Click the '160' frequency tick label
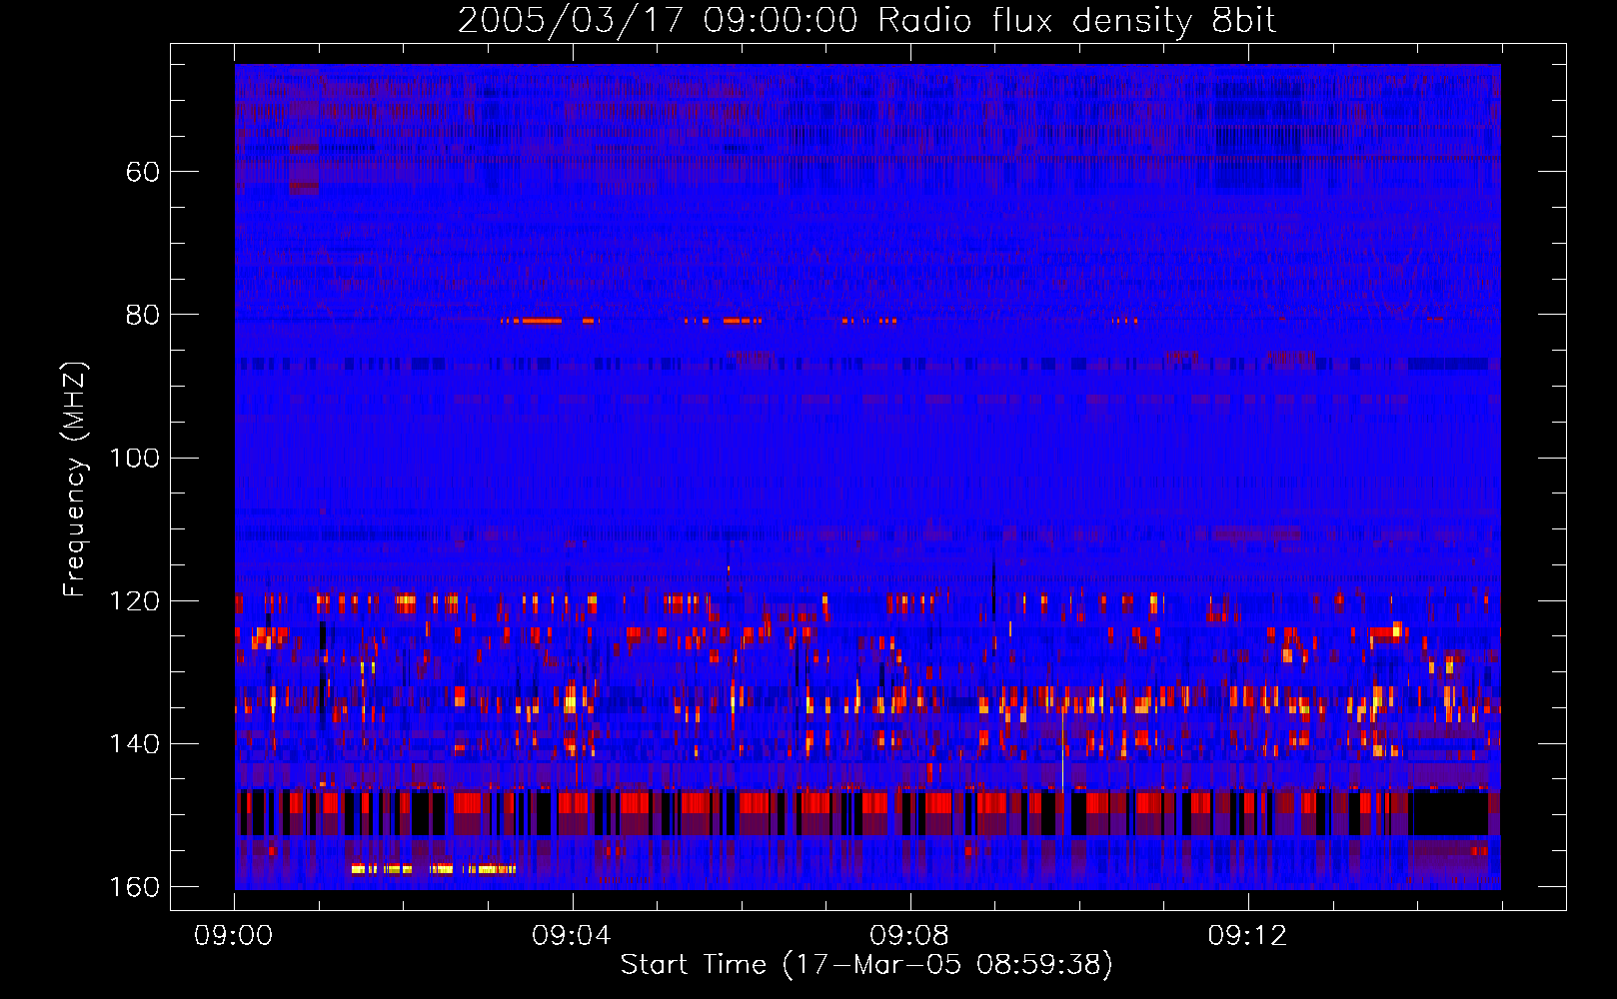Image resolution: width=1617 pixels, height=999 pixels. (x=134, y=887)
